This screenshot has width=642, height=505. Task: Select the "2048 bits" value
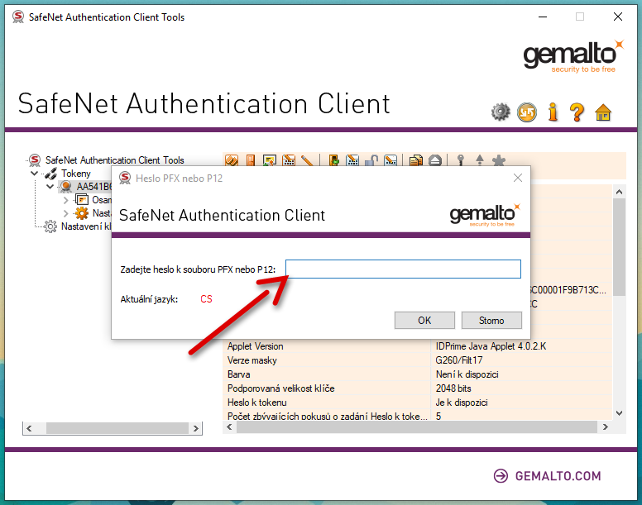pyautogui.click(x=453, y=388)
